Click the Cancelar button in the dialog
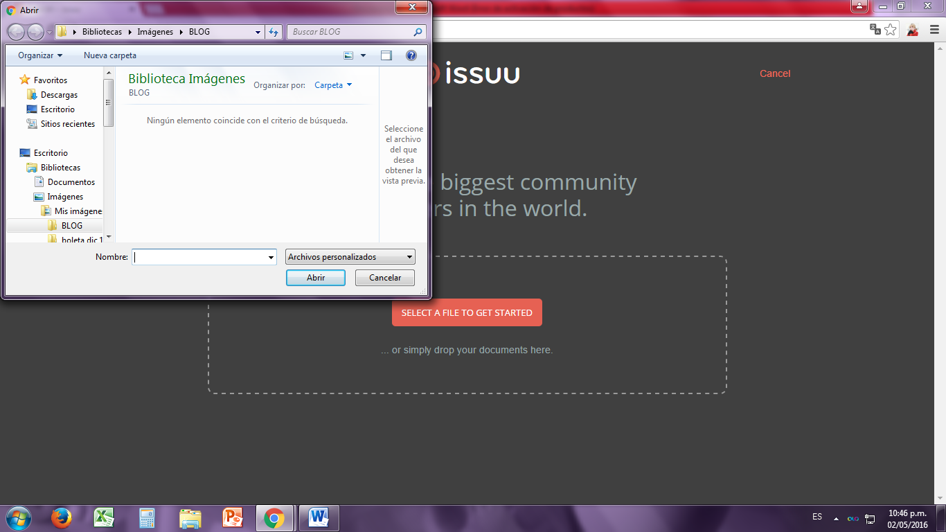Screen dimensions: 946x532 coord(385,278)
